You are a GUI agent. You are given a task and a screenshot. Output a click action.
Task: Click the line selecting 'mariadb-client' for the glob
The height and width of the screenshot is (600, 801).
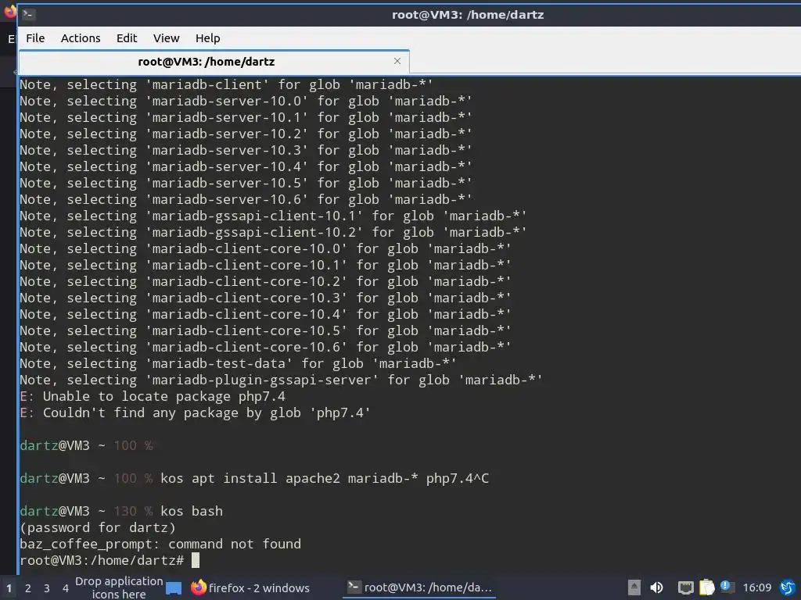[226, 84]
